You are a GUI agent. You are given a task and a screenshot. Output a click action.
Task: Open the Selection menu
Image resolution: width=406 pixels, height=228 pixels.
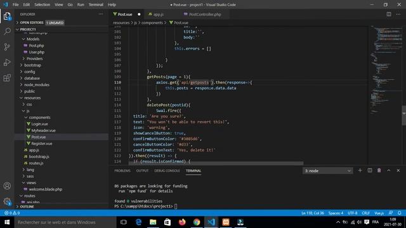tap(43, 4)
